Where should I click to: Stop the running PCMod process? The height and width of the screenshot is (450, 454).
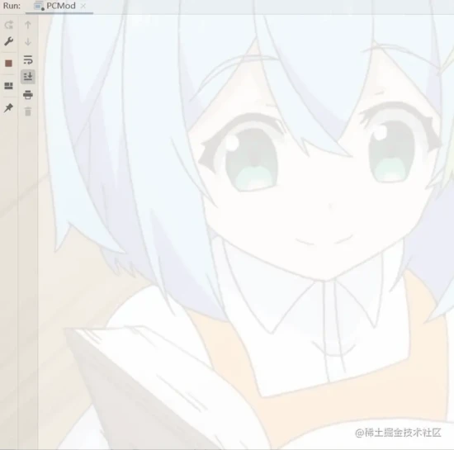[9, 63]
